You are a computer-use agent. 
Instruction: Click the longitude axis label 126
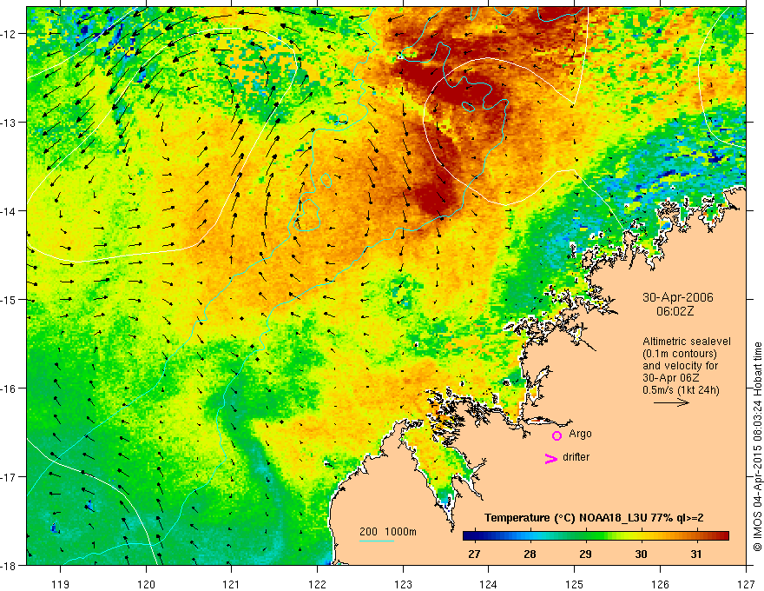[660, 584]
